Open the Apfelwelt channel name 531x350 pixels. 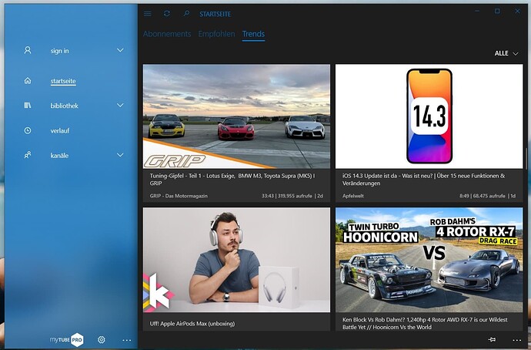[352, 196]
